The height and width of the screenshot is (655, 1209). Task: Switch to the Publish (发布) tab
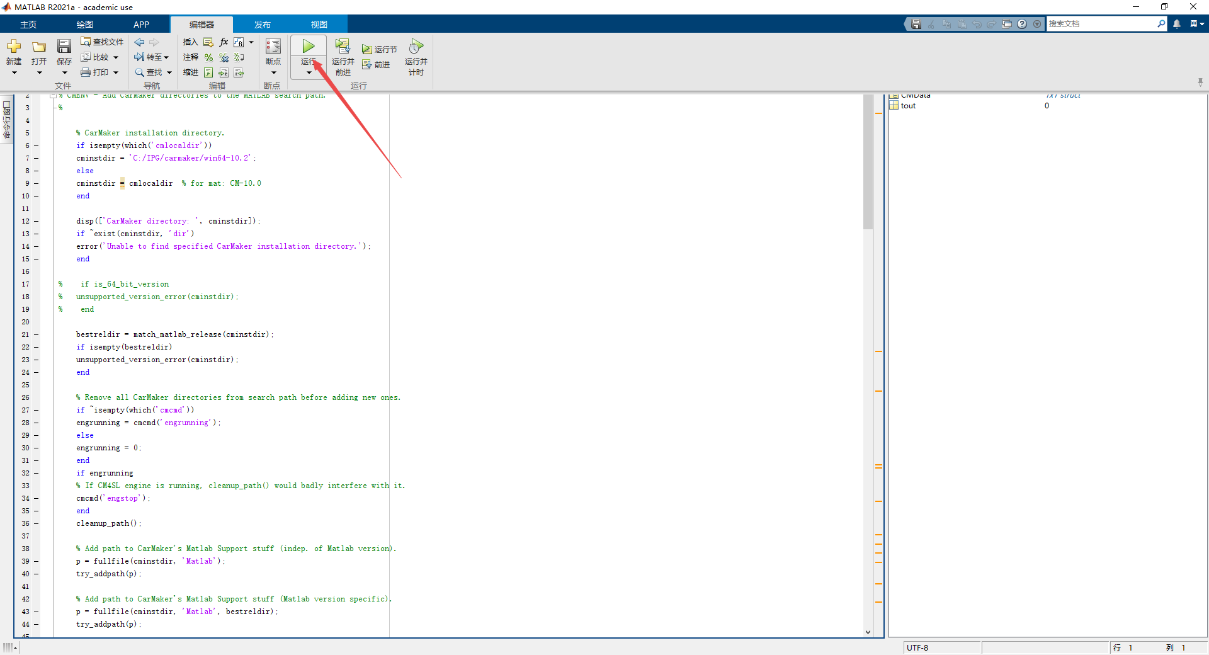[263, 25]
